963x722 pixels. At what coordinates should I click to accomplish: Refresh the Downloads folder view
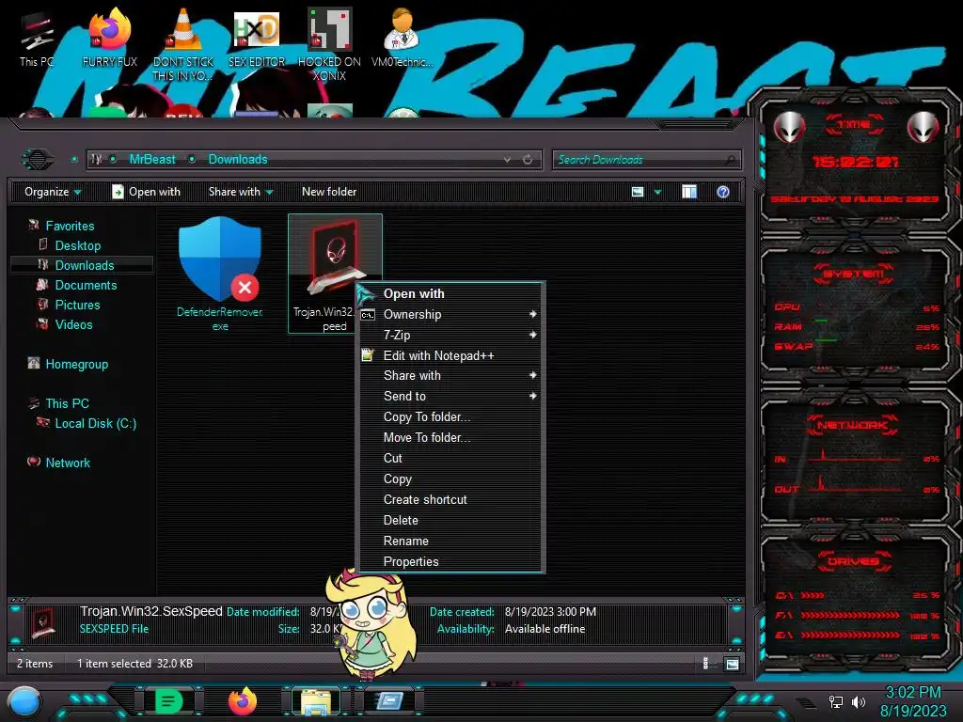[x=528, y=160]
